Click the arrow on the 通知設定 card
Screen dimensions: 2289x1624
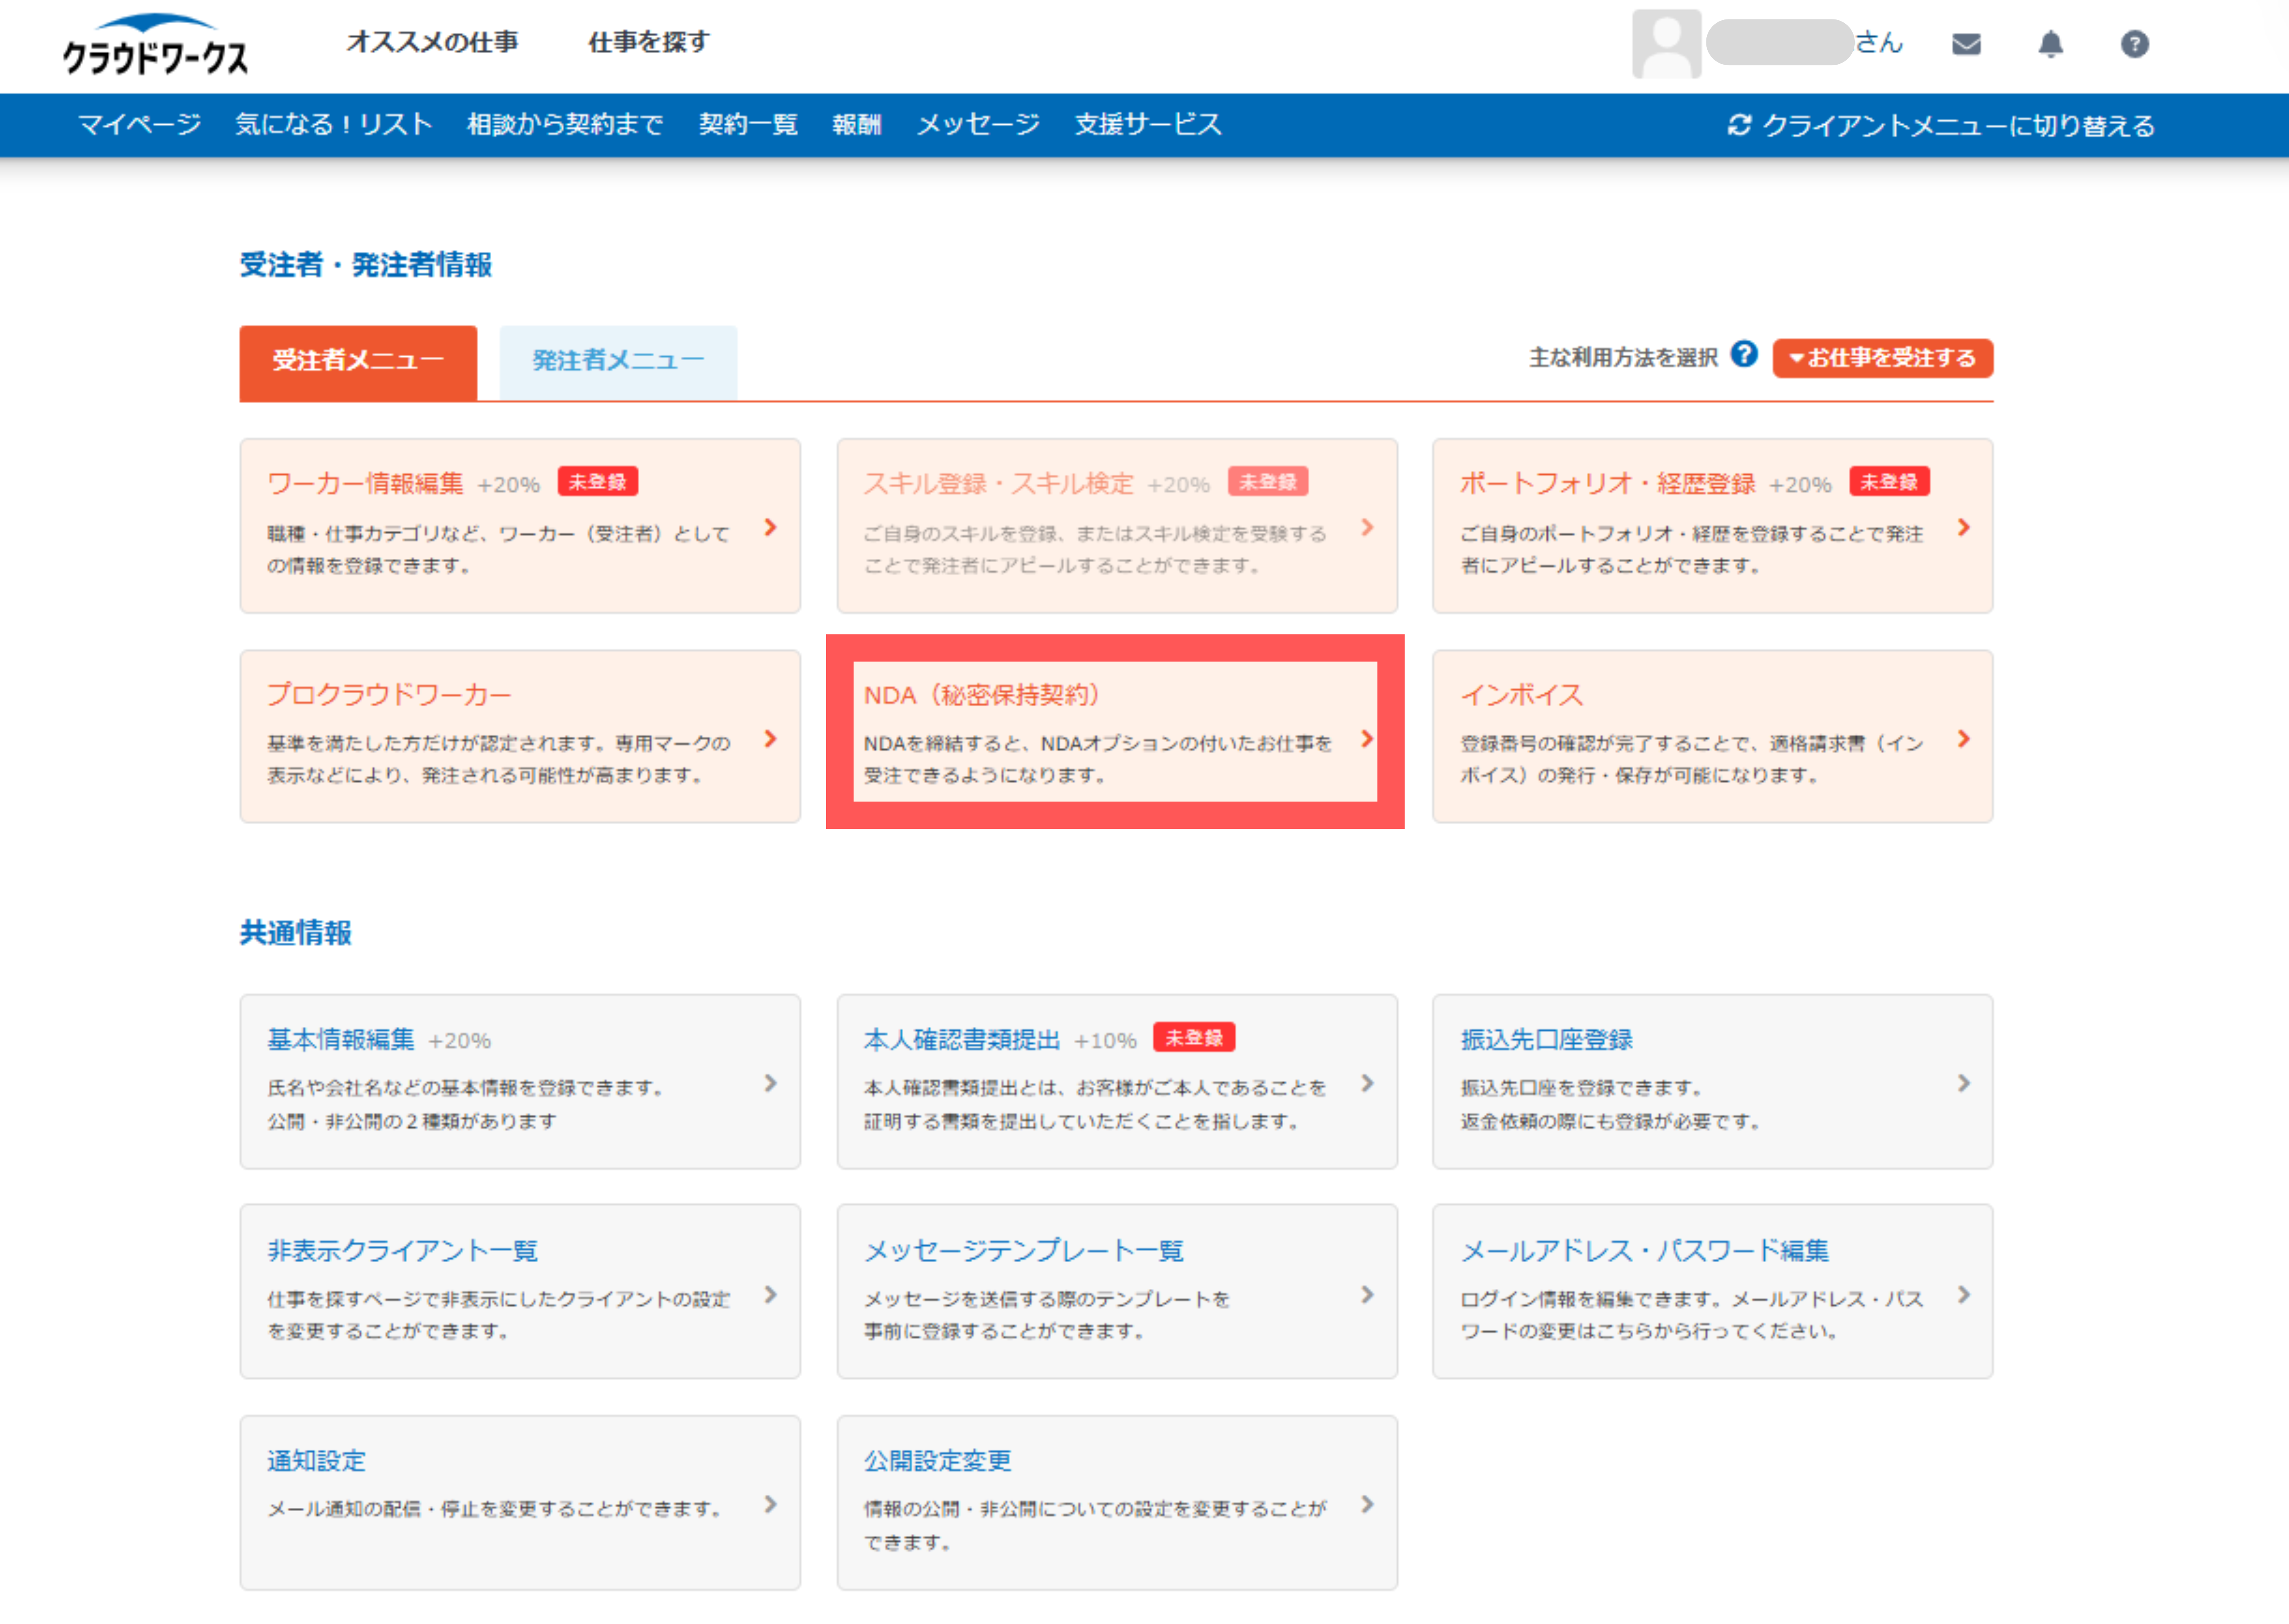[x=770, y=1504]
